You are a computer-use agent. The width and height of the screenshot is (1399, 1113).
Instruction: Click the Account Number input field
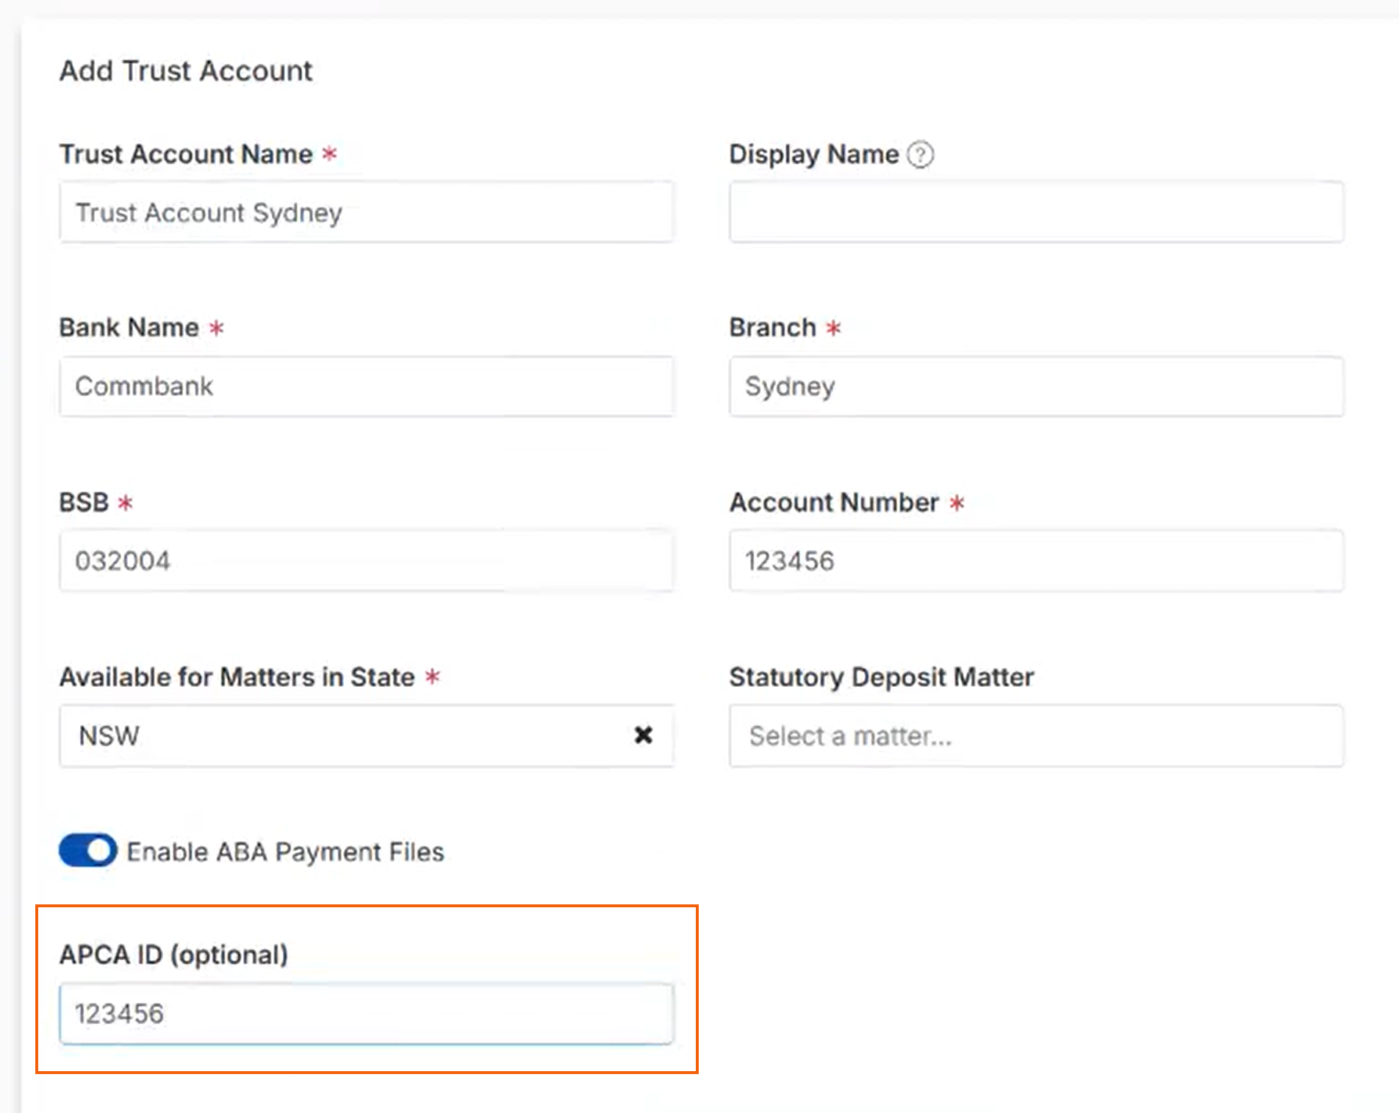click(x=1036, y=561)
